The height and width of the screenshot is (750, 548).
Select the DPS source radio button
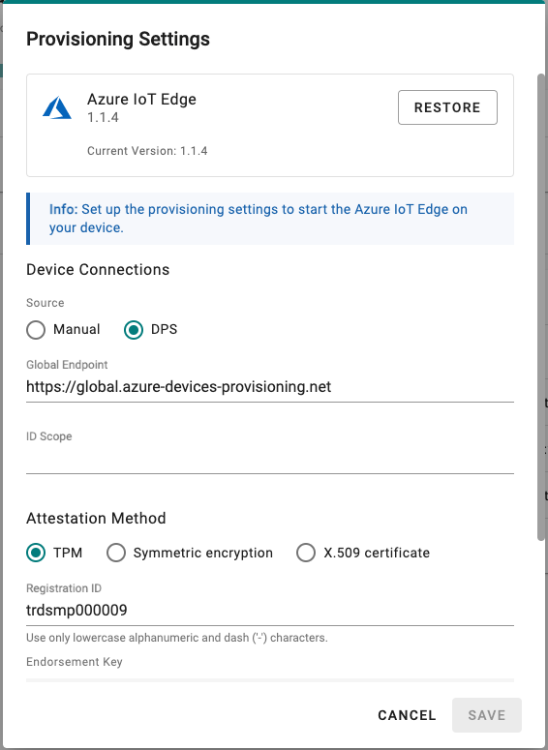(134, 330)
